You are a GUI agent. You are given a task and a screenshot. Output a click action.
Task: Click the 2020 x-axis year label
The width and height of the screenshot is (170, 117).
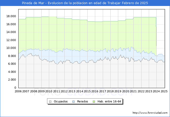(126, 91)
